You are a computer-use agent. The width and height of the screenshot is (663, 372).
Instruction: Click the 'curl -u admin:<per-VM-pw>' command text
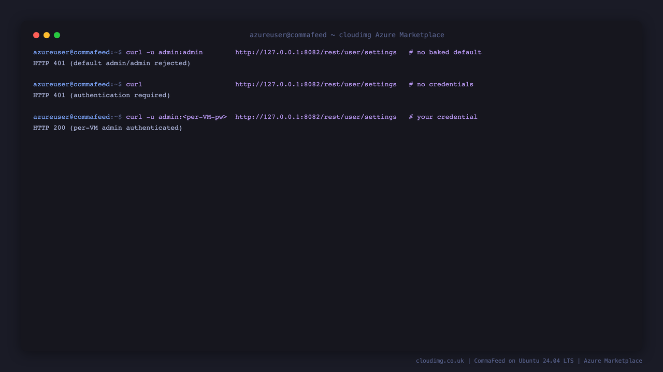click(x=176, y=117)
